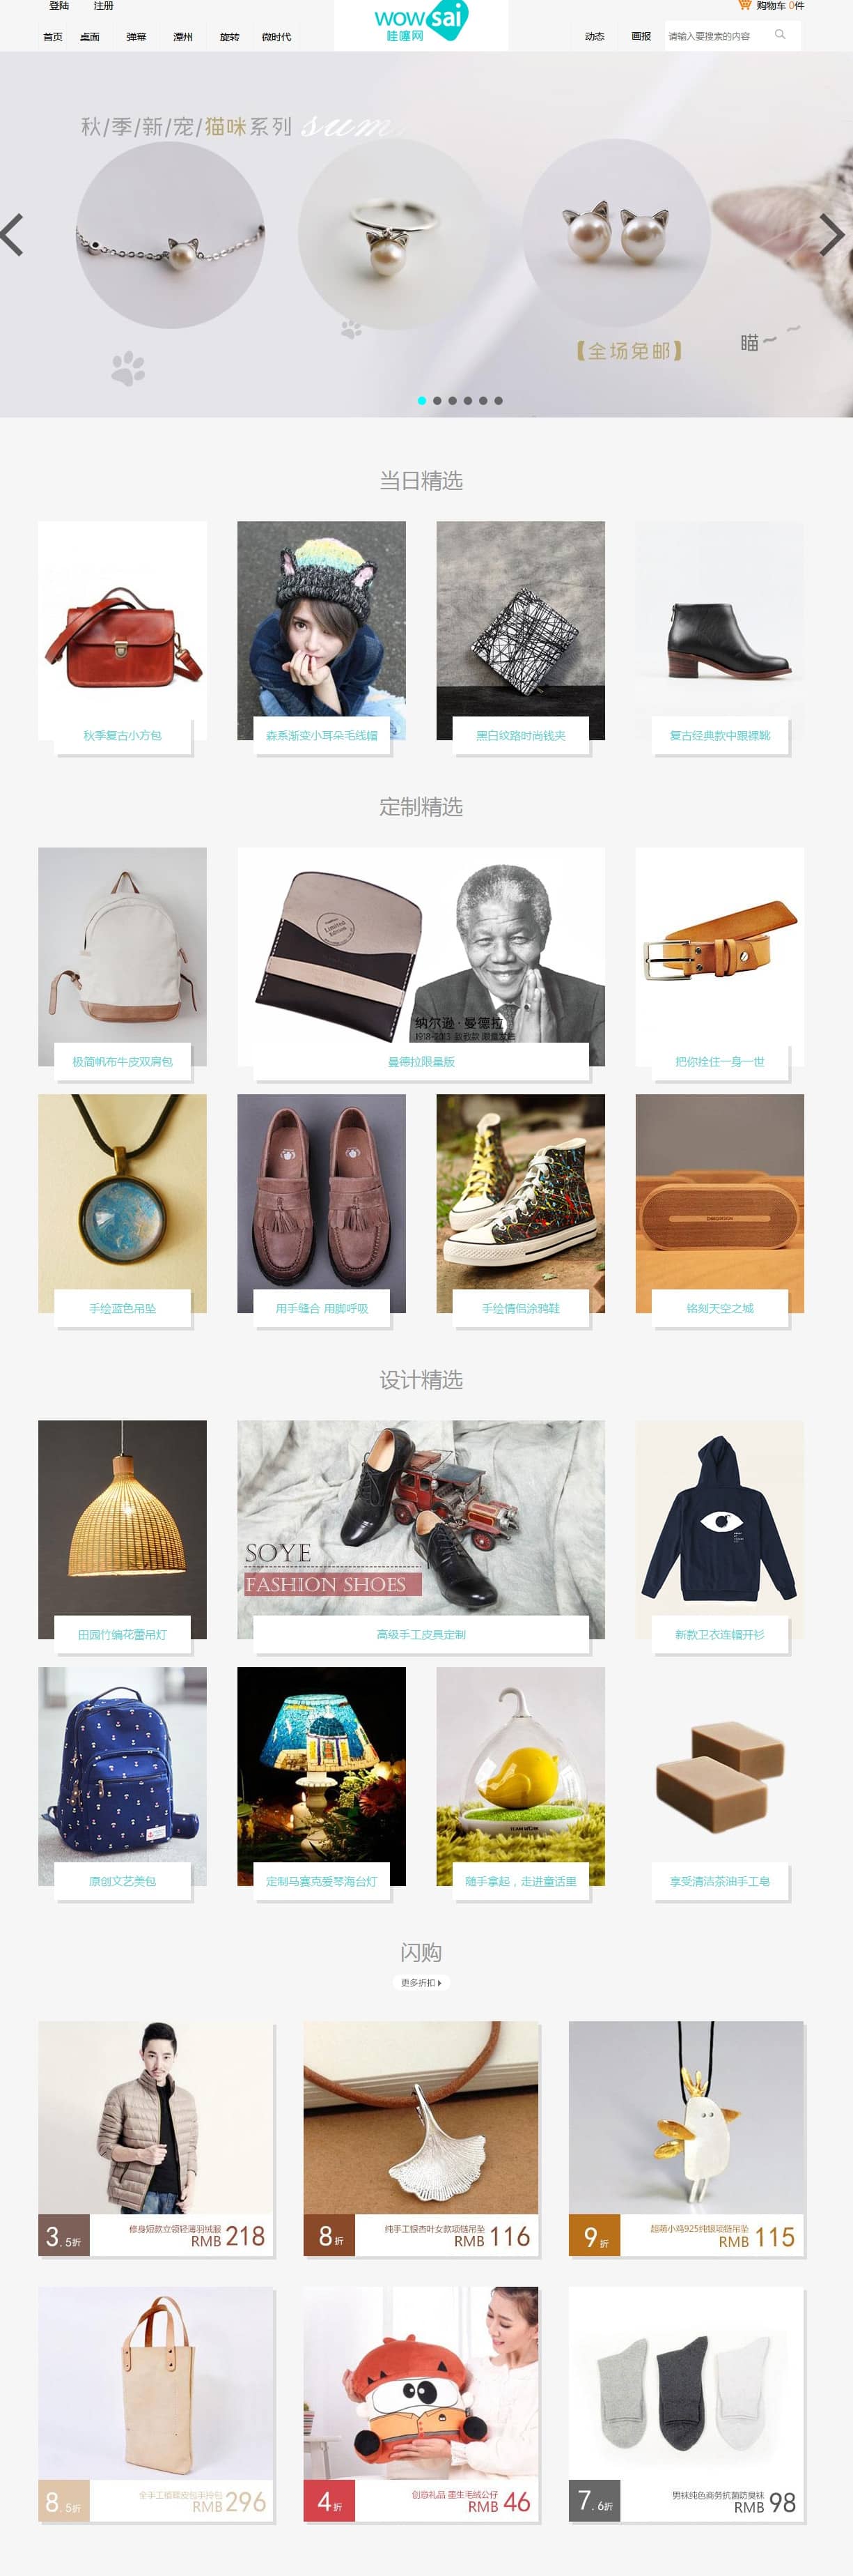Open the shopping cart icon
Screen dimensions: 853x2576
[744, 5]
